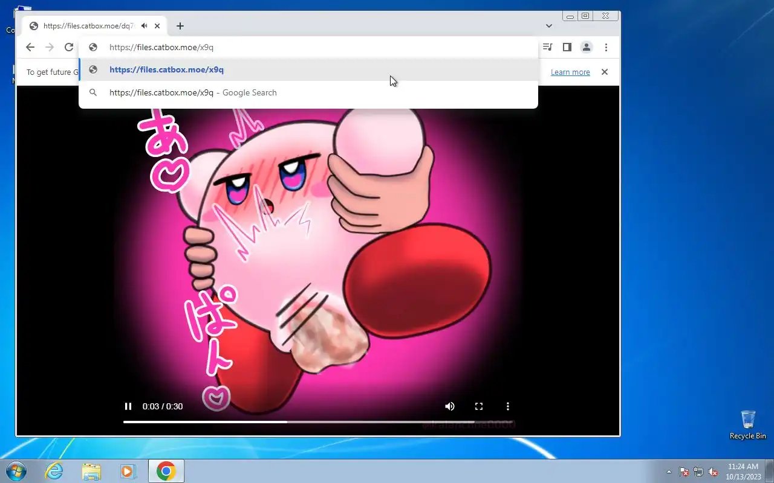Viewport: 774px width, 483px height.
Task: Pause the playing video
Action: pos(128,406)
